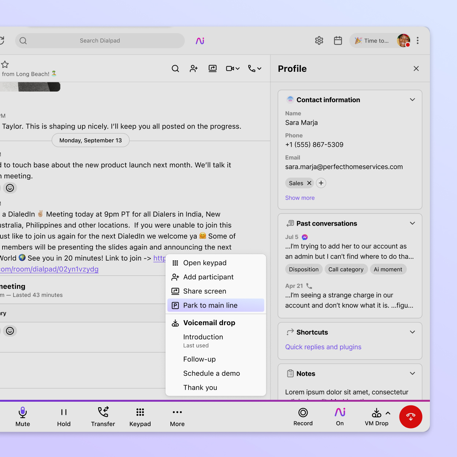Open Quick replies and plugins link

click(323, 347)
